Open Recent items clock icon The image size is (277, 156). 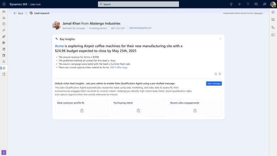[4, 24]
